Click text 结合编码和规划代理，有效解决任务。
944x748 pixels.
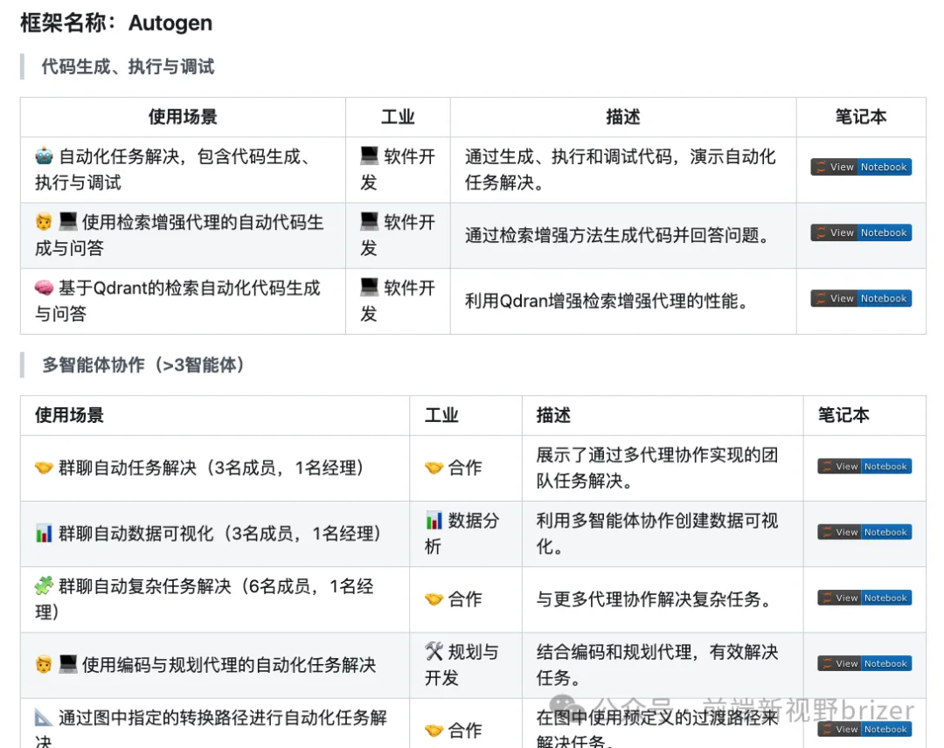656,664
